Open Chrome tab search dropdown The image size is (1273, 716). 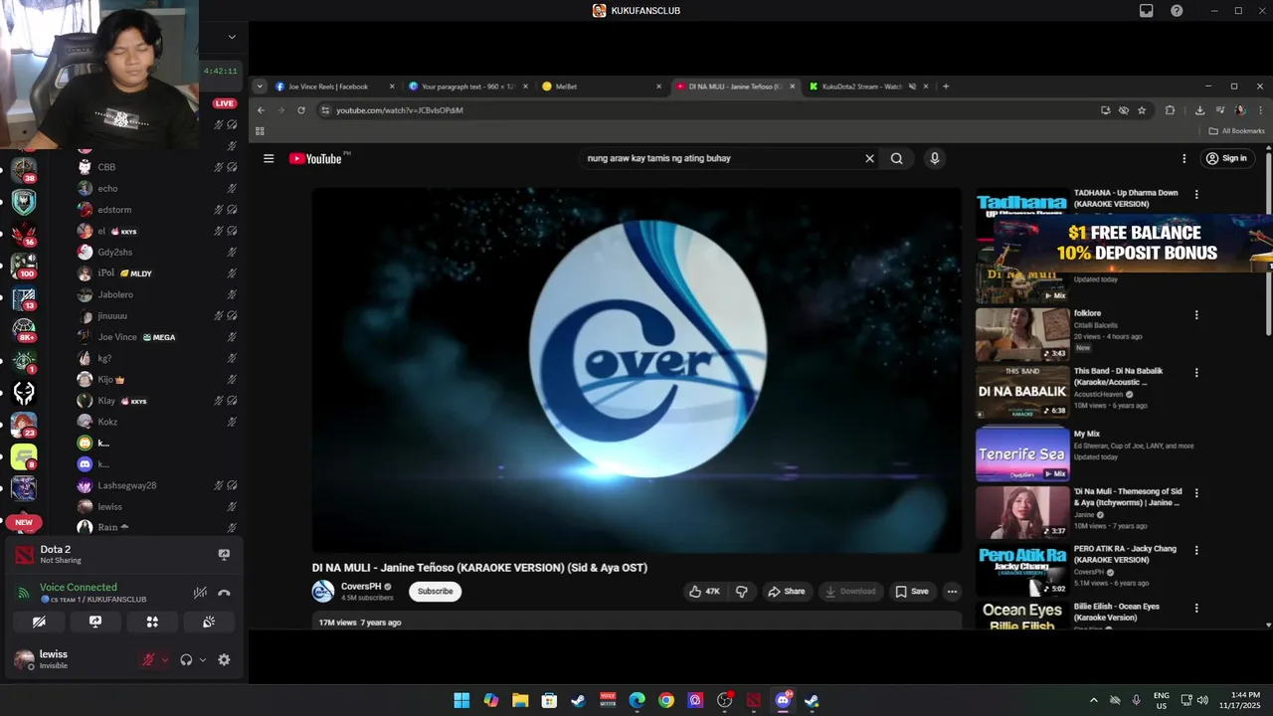(260, 87)
